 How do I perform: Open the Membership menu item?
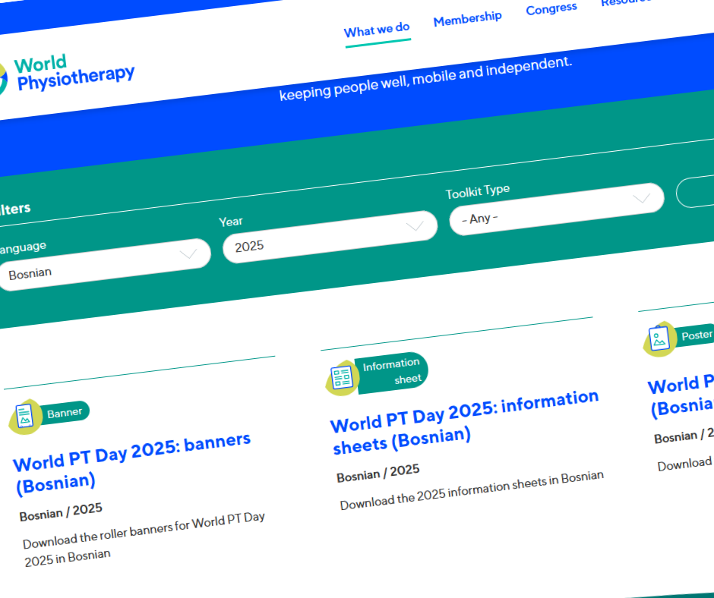[x=467, y=18]
